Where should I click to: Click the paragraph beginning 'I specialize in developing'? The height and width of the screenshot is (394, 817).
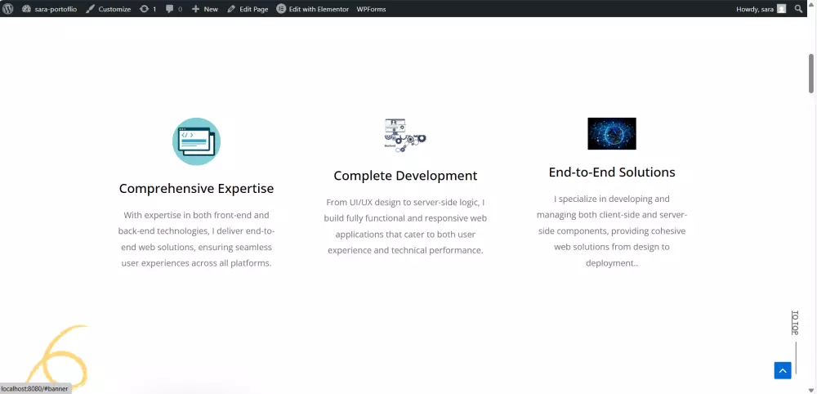[x=612, y=231]
